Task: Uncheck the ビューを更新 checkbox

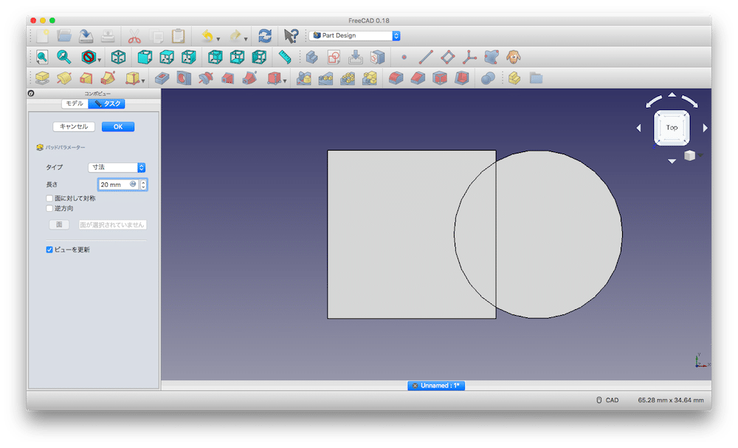Action: [x=49, y=250]
